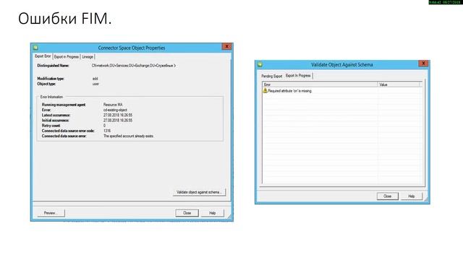Click the resize grip of the Validate window

[x=426, y=200]
